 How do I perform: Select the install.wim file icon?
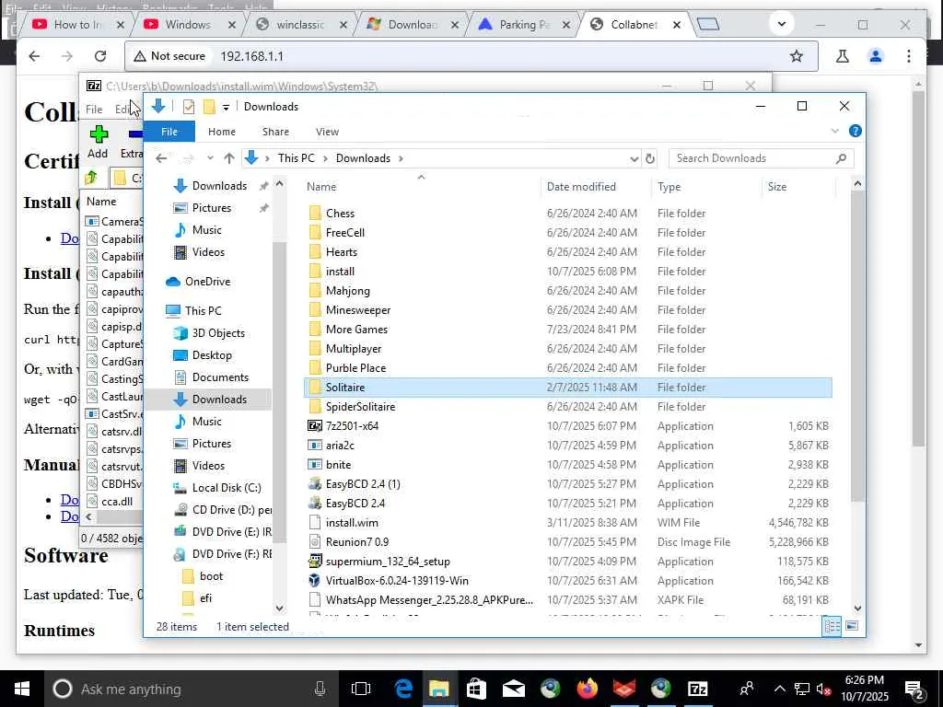pyautogui.click(x=315, y=523)
